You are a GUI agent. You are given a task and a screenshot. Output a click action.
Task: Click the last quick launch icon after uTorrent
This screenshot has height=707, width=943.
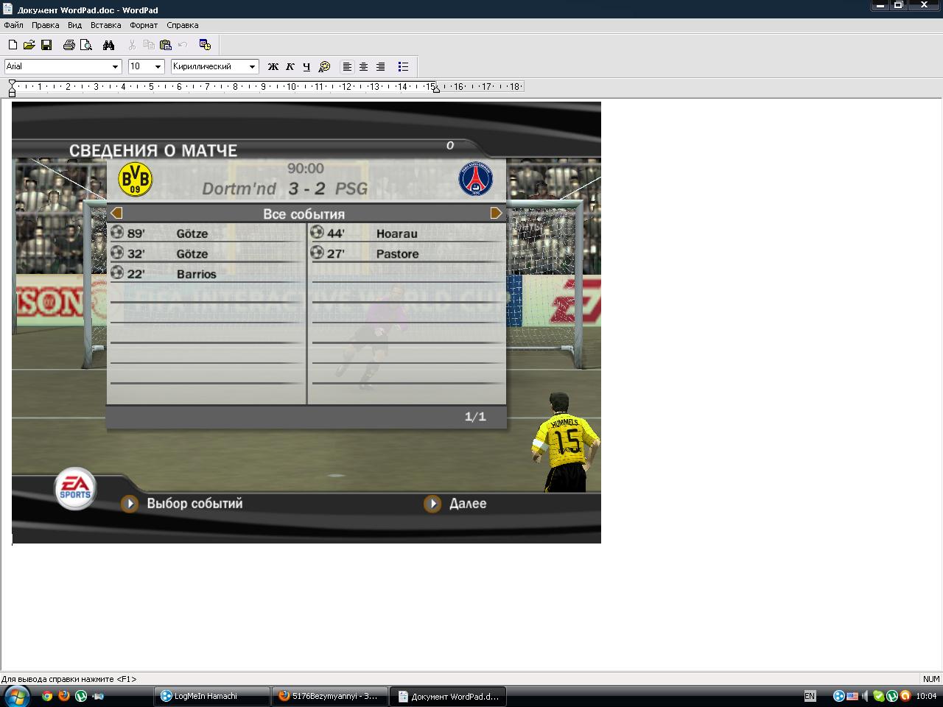tap(98, 695)
